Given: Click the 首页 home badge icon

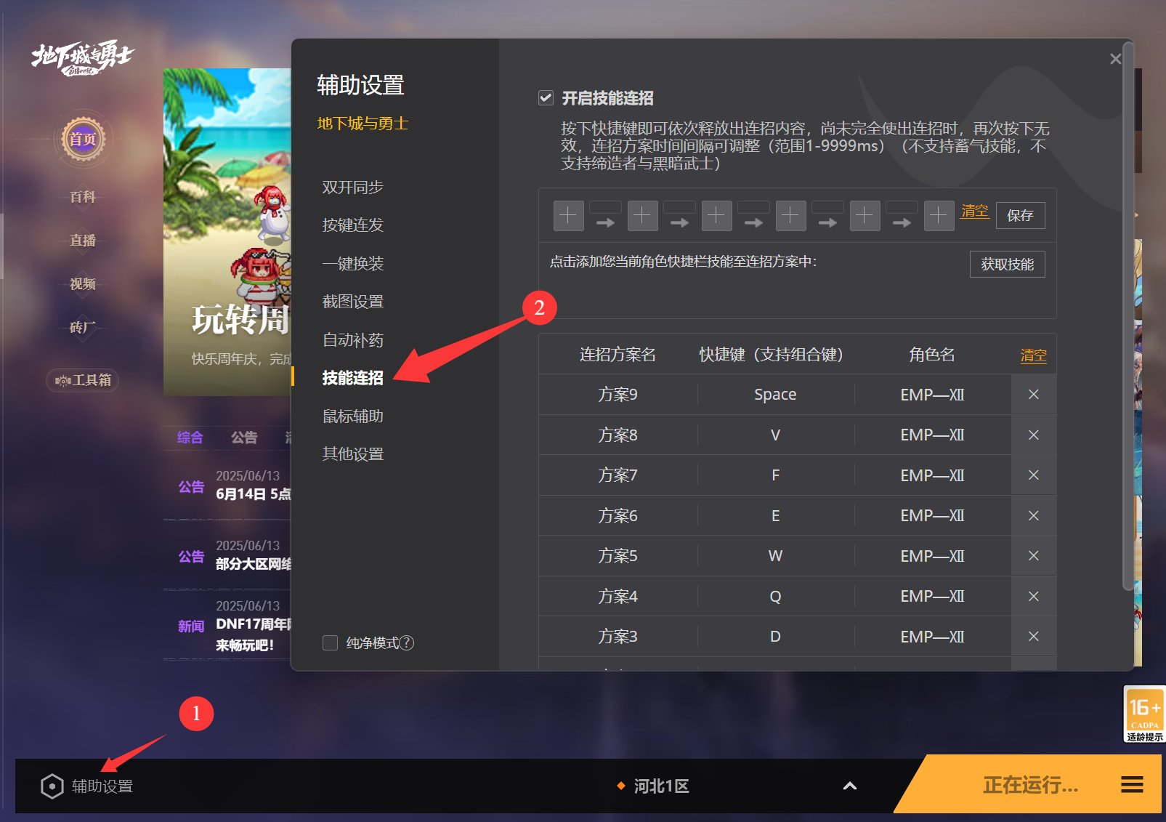Looking at the screenshot, I should tap(83, 139).
